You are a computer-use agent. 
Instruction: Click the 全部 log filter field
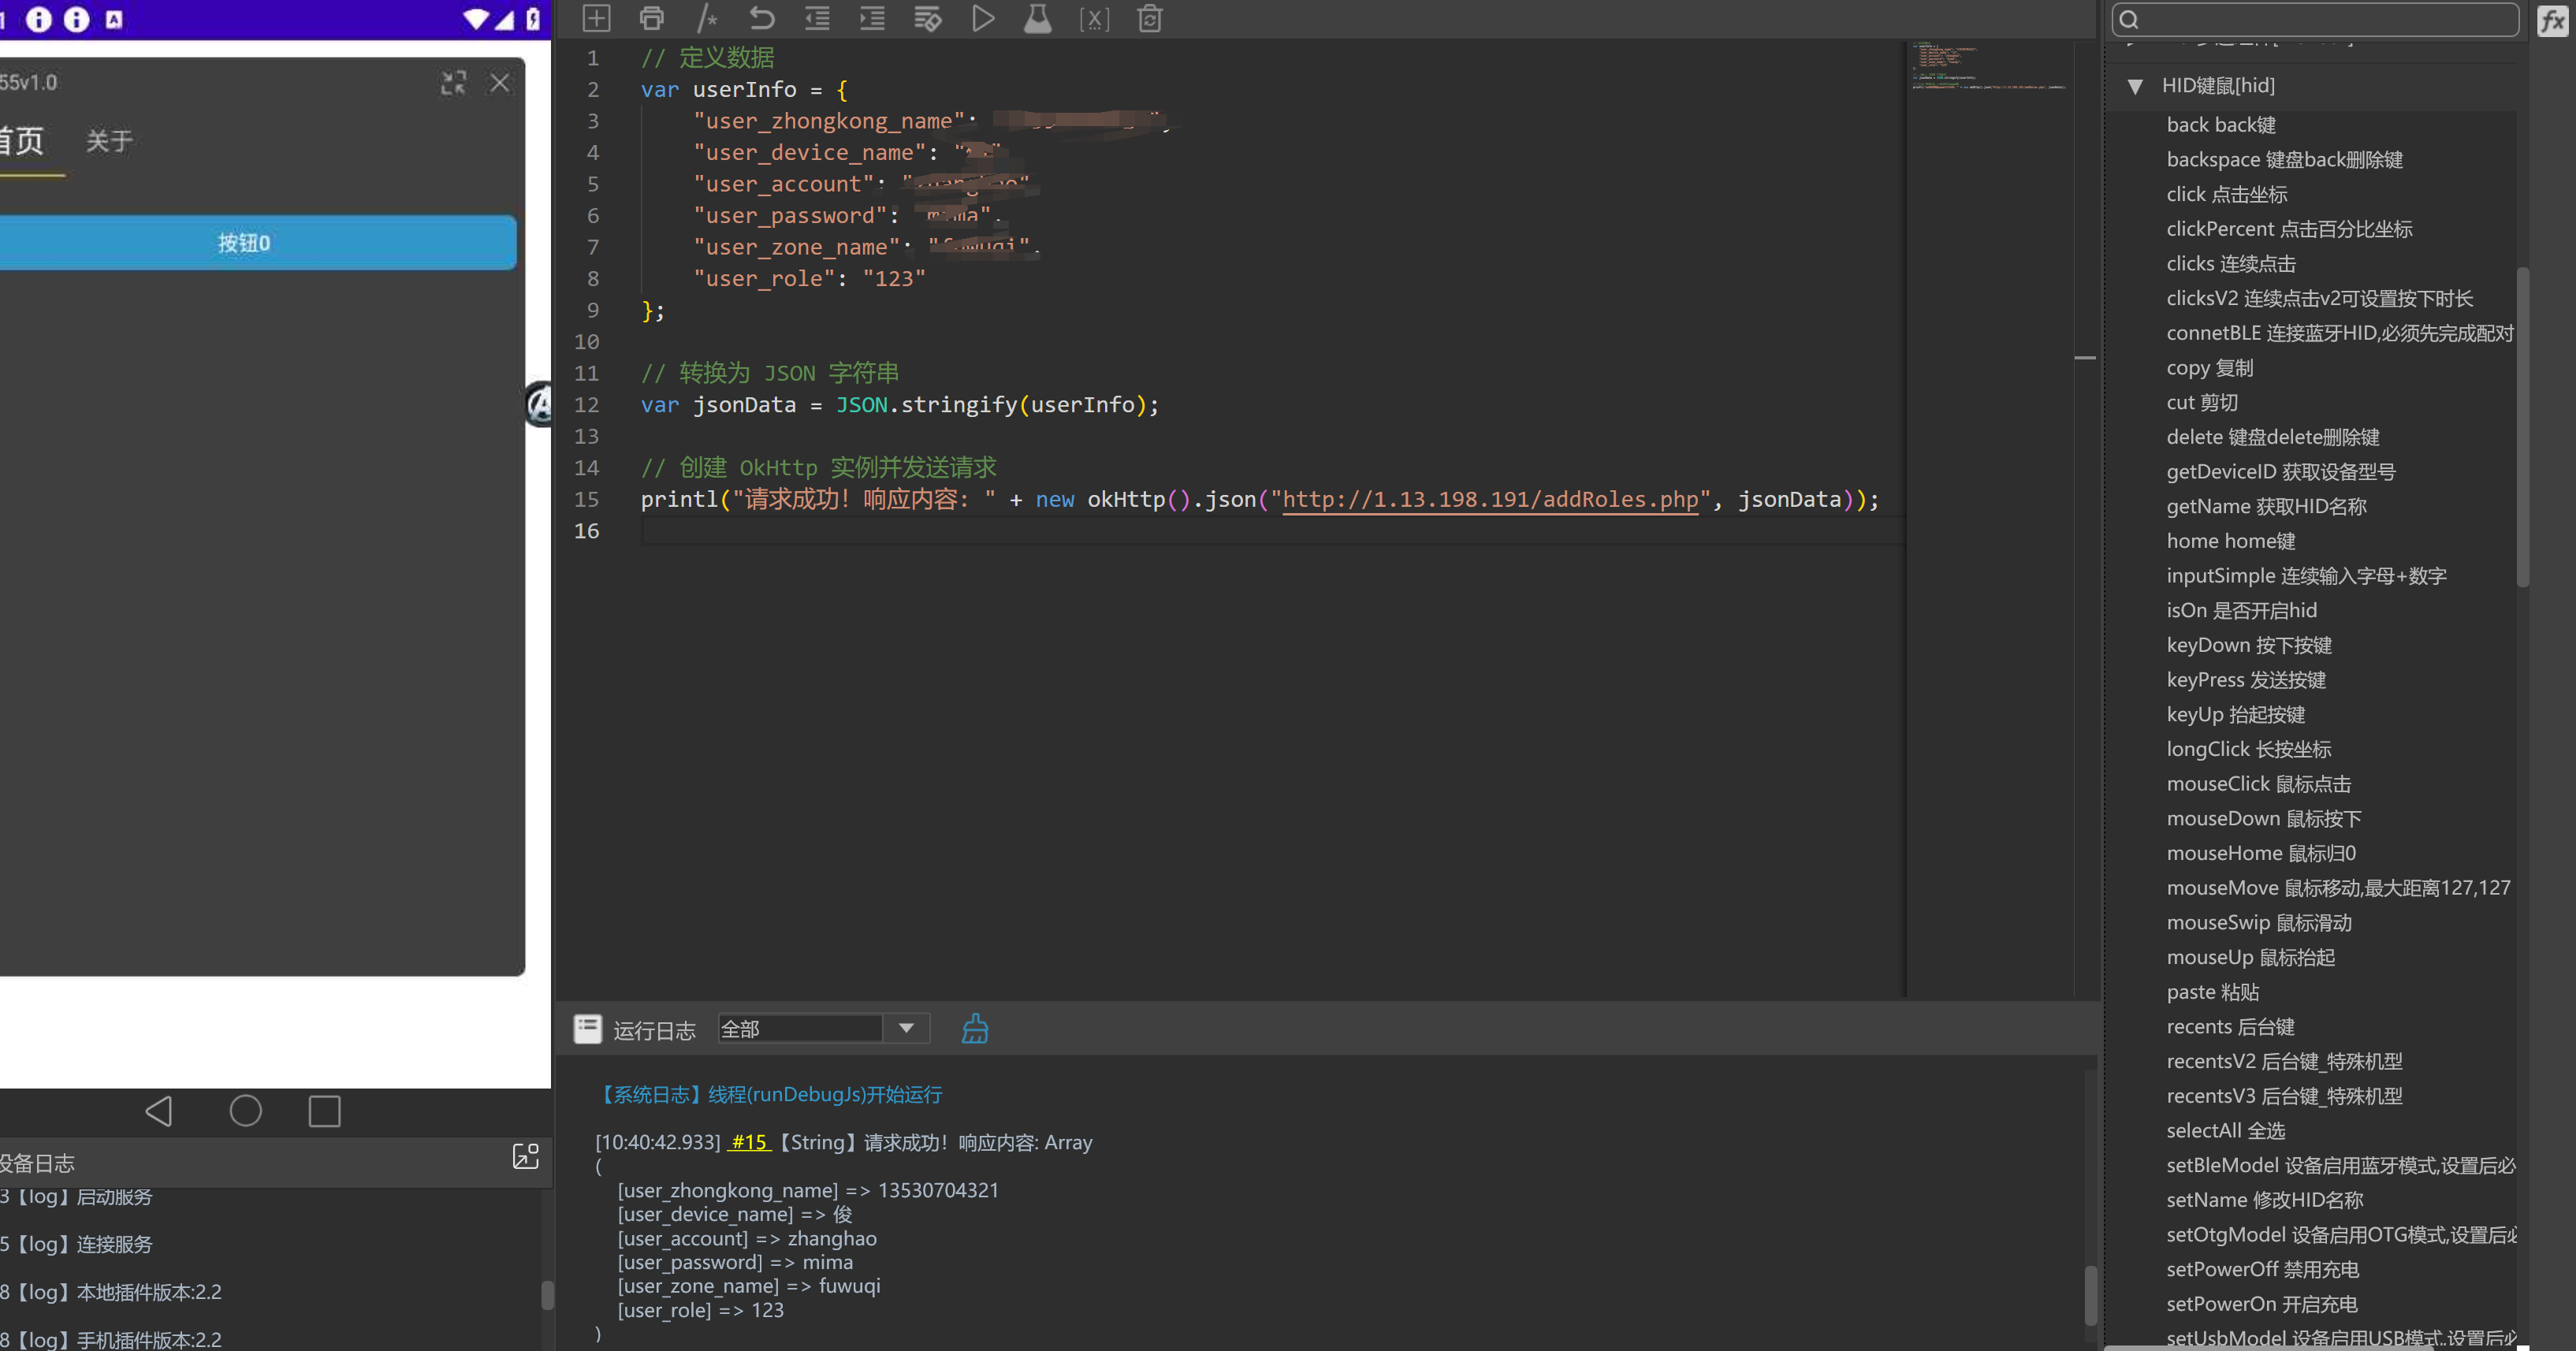tap(800, 1028)
